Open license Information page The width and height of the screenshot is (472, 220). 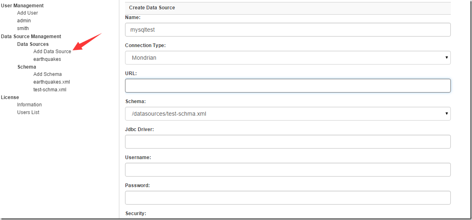[29, 105]
